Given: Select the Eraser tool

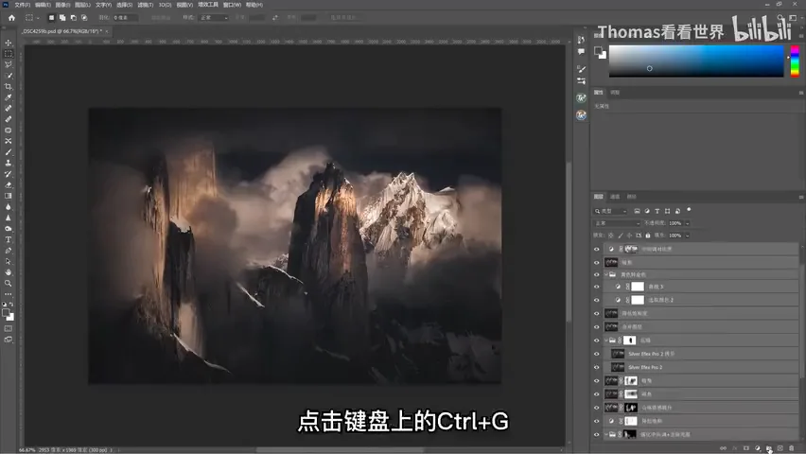Looking at the screenshot, I should click(x=9, y=185).
